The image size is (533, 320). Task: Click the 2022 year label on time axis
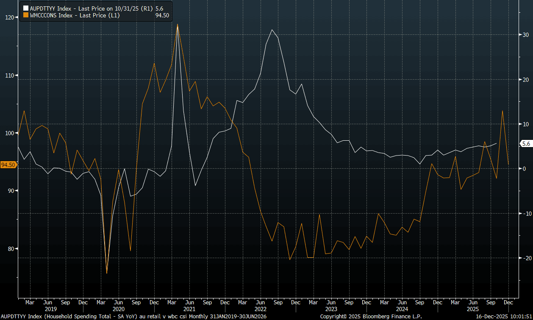tap(261, 309)
